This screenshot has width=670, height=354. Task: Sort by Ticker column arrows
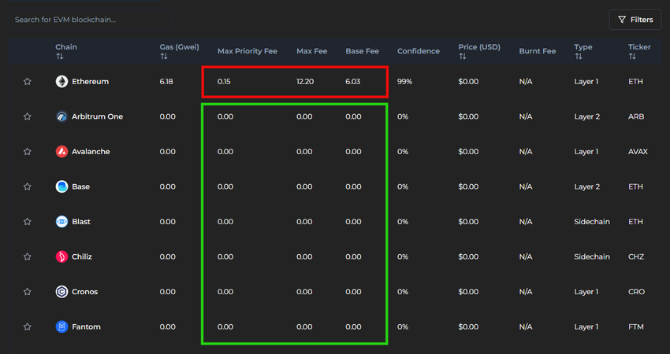coord(632,57)
